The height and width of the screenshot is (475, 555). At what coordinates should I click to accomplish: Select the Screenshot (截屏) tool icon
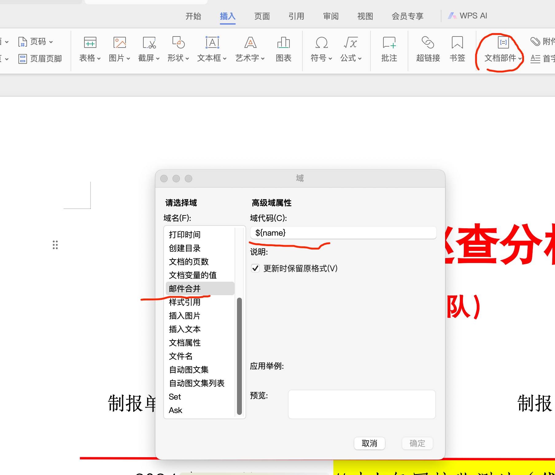click(149, 43)
